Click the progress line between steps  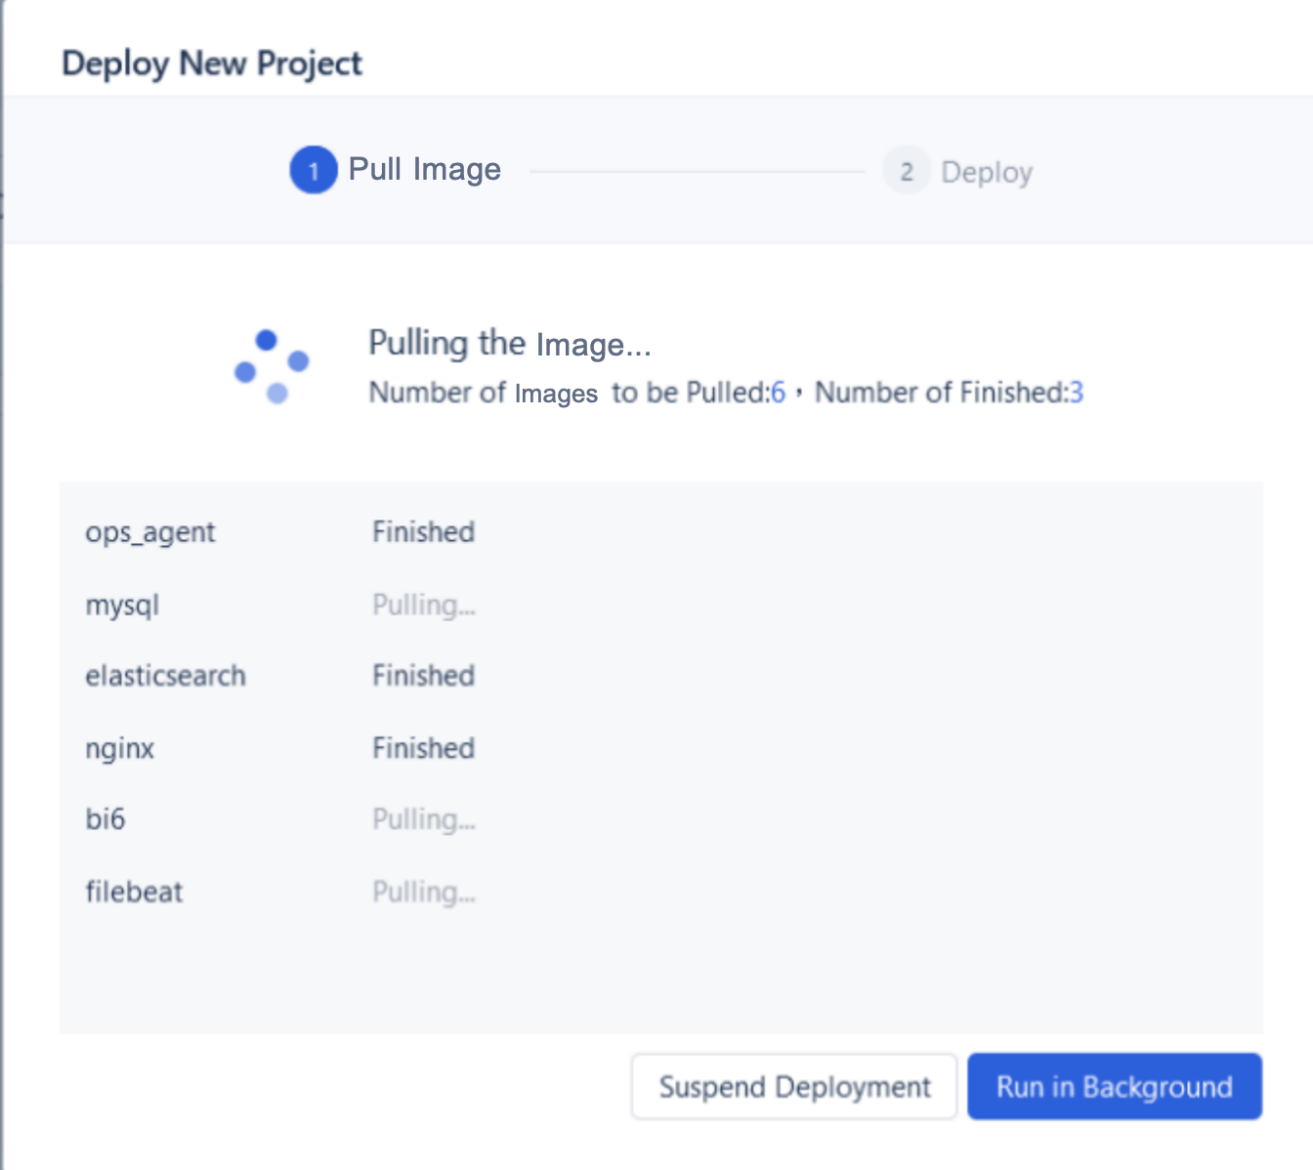[696, 172]
